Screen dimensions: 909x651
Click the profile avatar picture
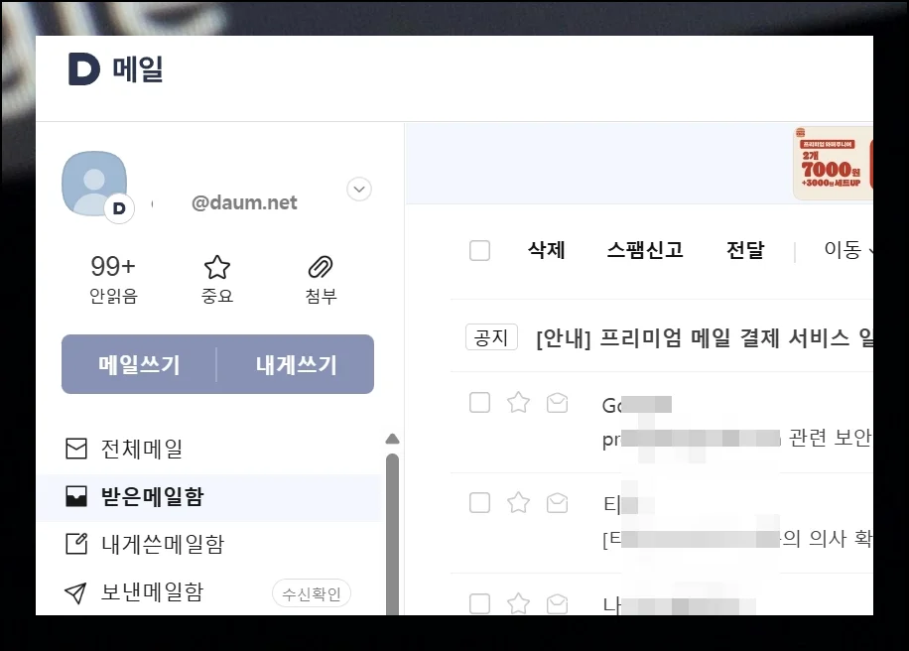point(94,185)
